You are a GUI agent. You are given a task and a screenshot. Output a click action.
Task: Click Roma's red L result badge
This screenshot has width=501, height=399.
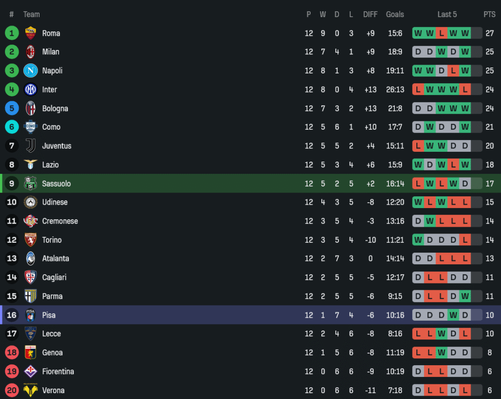click(x=441, y=33)
